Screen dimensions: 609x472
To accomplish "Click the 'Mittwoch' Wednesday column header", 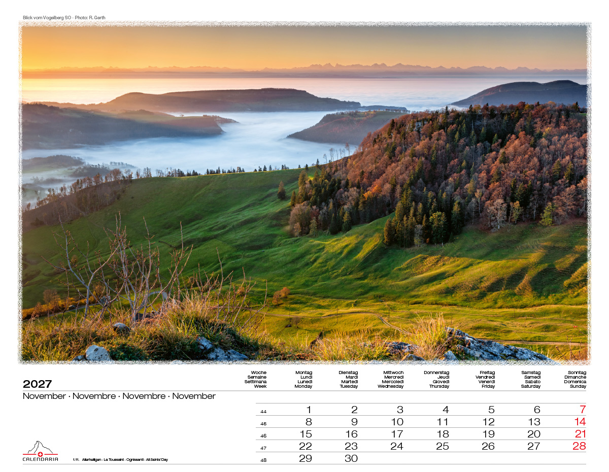I will 393,373.
